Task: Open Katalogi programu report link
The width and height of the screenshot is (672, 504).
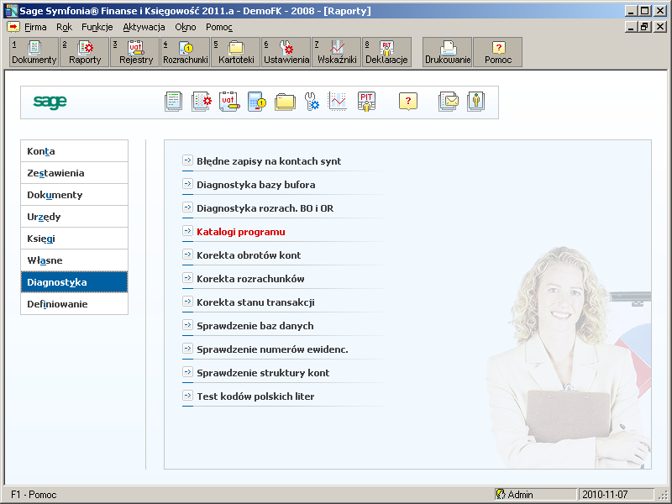Action: [241, 232]
